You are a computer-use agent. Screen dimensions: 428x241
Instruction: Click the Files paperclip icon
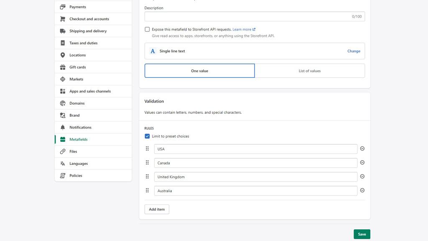click(63, 151)
